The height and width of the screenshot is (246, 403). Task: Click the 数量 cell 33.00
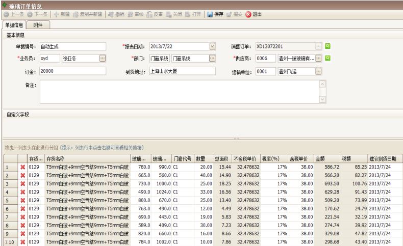(204, 192)
